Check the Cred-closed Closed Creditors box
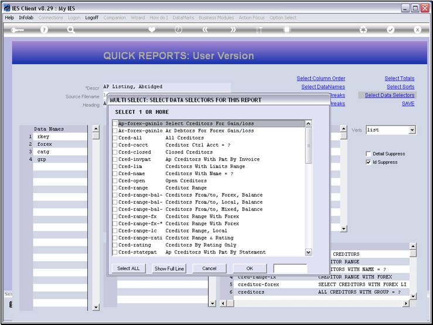The width and height of the screenshot is (433, 325). click(115, 152)
